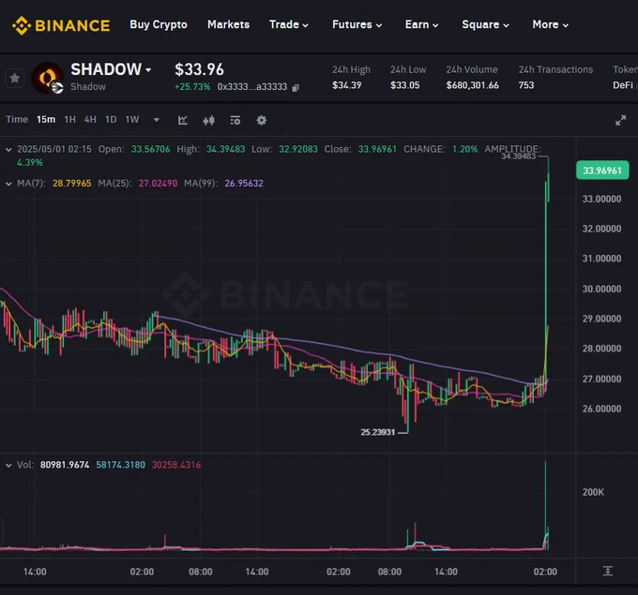The height and width of the screenshot is (595, 638).
Task: Click the auto-fit price scale icon
Action: click(x=607, y=571)
